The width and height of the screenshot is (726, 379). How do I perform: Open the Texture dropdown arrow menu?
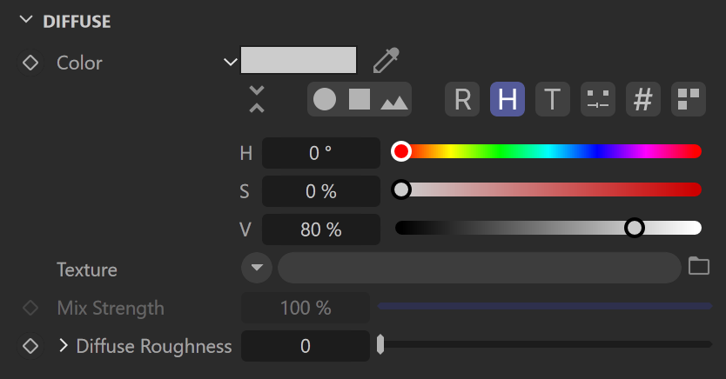[x=257, y=268]
